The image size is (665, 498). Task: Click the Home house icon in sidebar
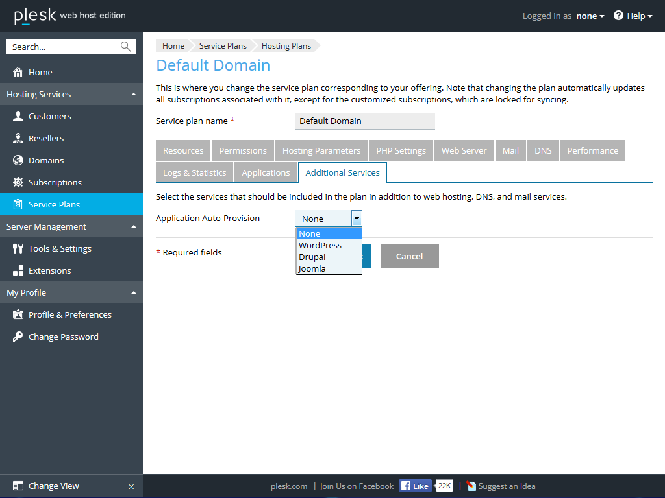18,72
